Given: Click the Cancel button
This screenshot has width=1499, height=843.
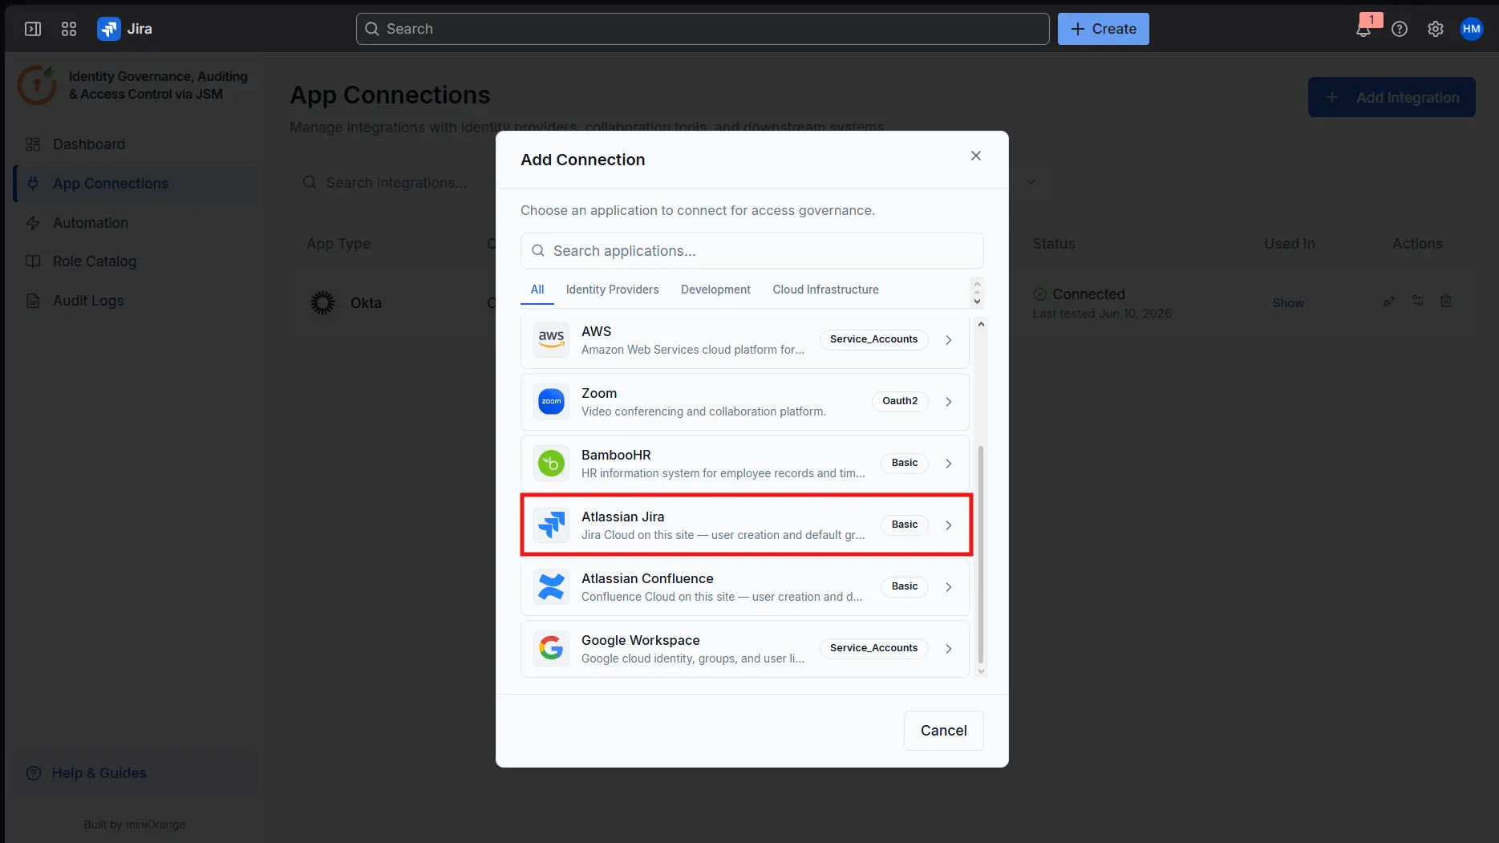Looking at the screenshot, I should click(943, 731).
